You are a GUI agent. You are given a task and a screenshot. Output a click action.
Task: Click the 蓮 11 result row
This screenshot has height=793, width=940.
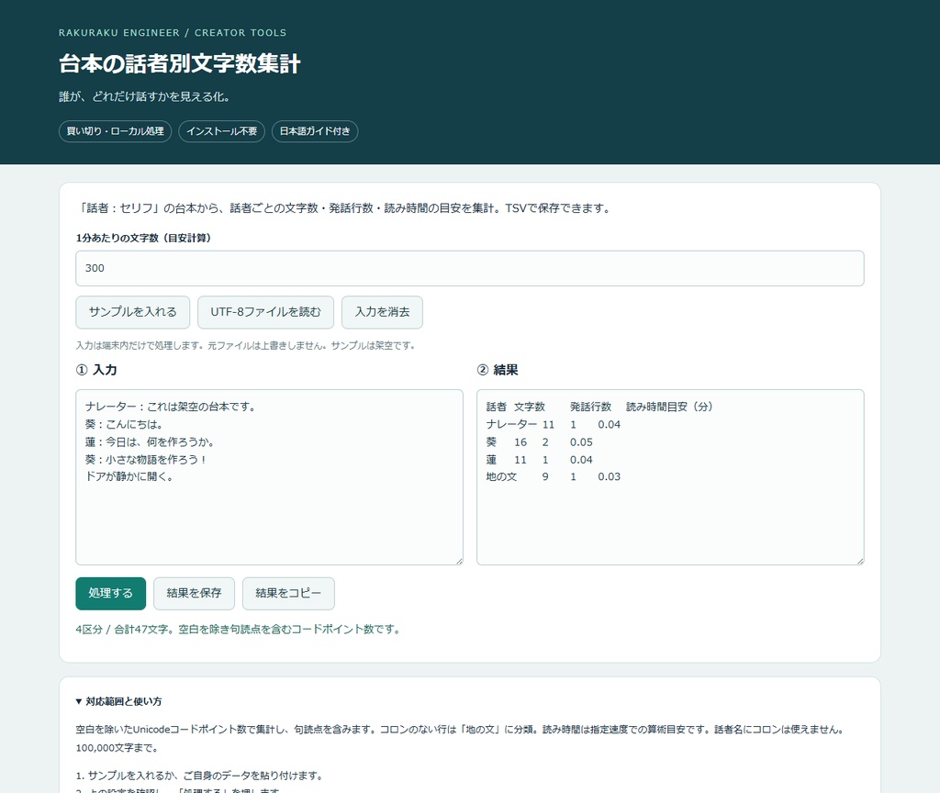click(540, 460)
